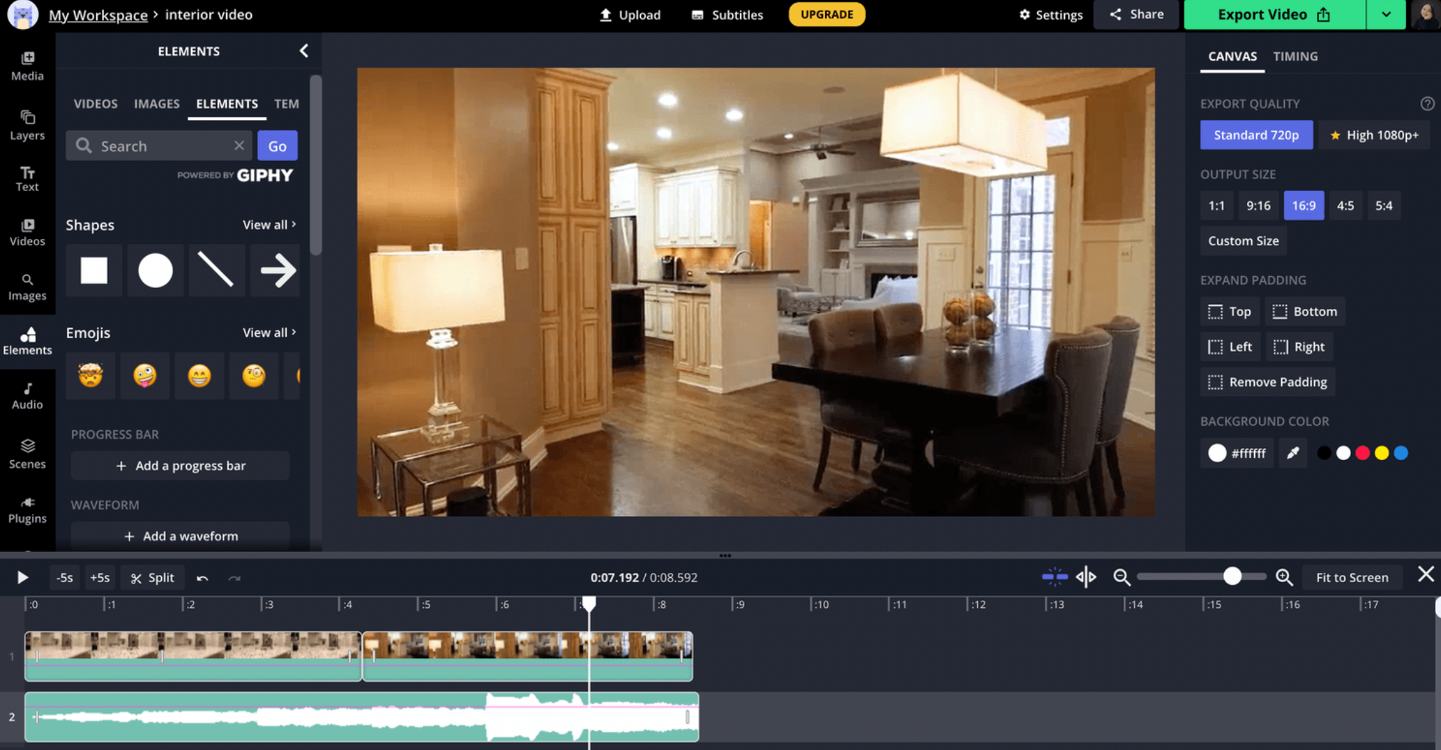Expand padding on Right
The image size is (1441, 750).
point(1299,346)
